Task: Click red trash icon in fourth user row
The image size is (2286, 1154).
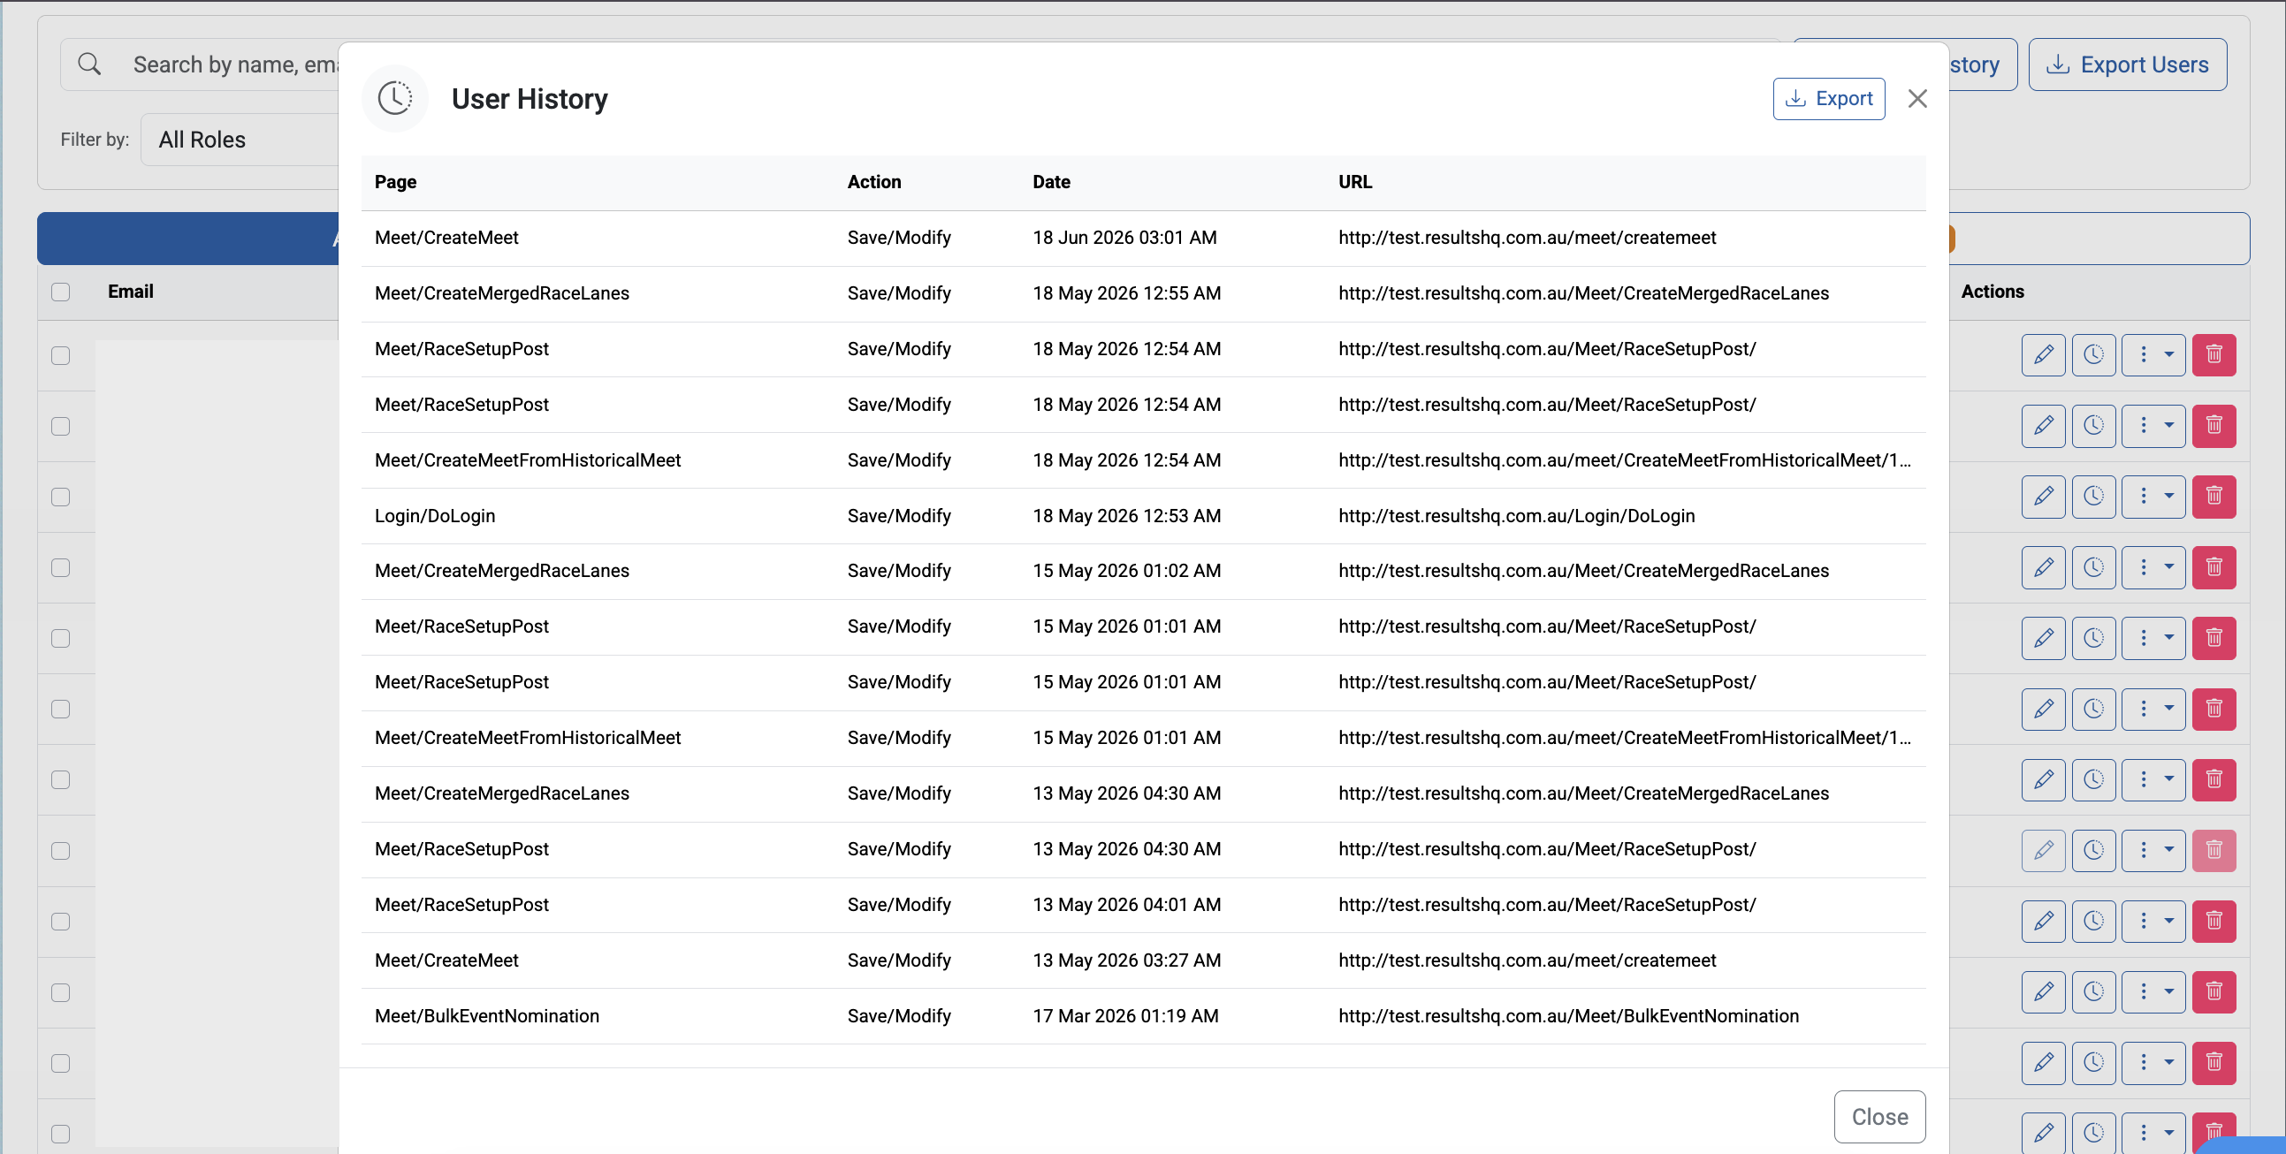Action: pos(2214,566)
